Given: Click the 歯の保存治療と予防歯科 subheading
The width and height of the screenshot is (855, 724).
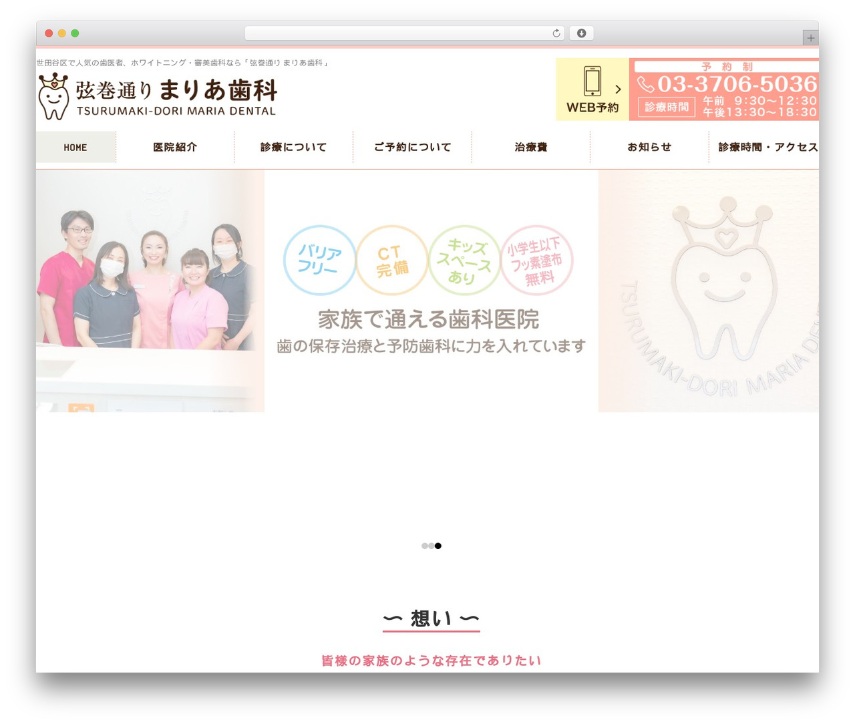Looking at the screenshot, I should 431,346.
